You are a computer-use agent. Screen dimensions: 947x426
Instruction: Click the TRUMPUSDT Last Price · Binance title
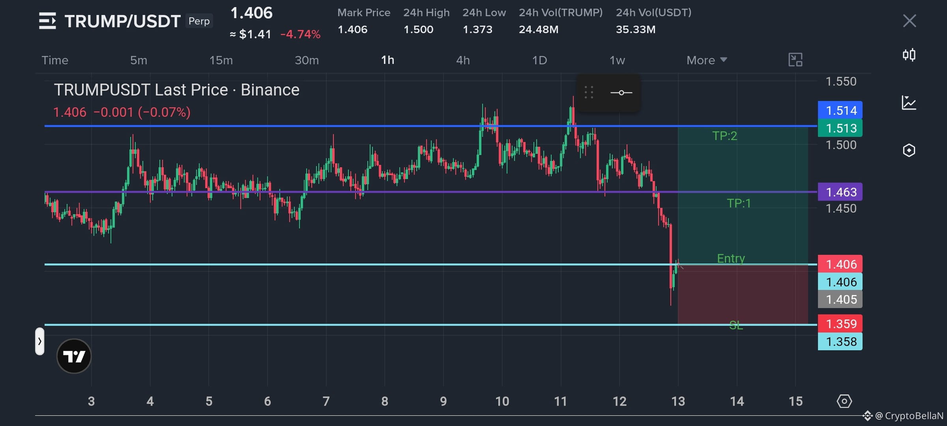click(177, 90)
